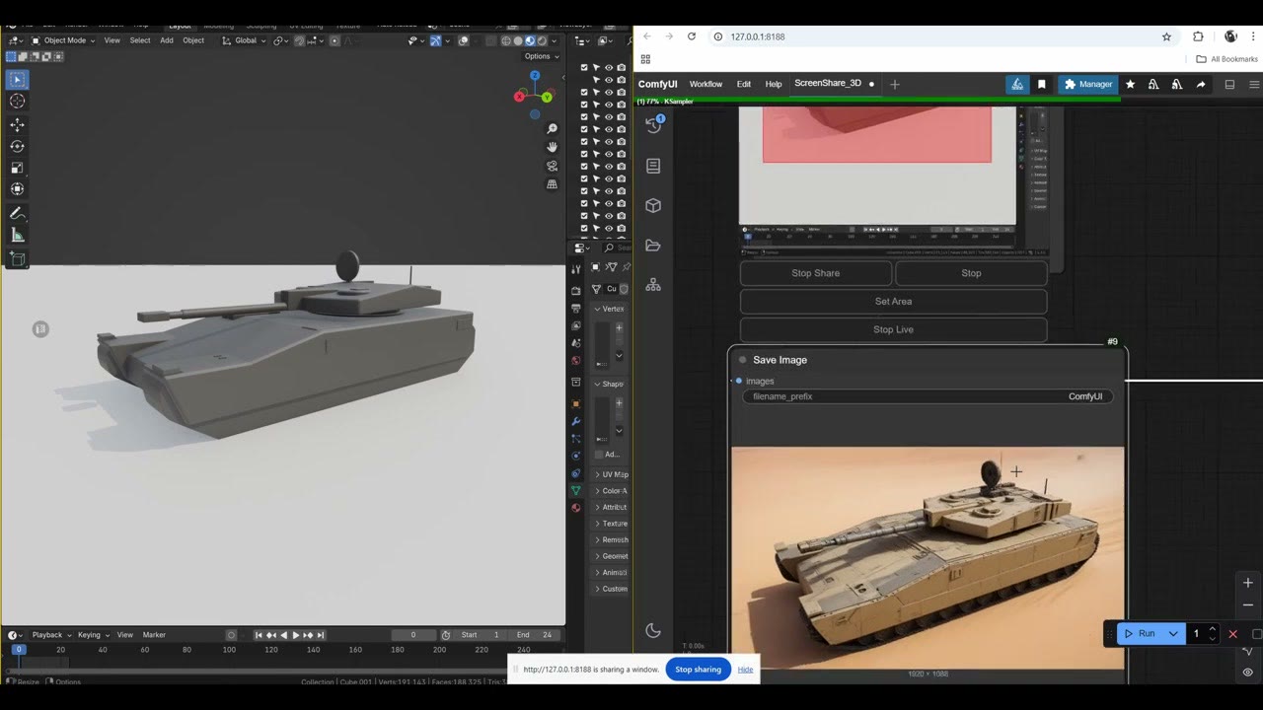The image size is (1263, 710).
Task: Switch to the ScreenShare_3D workflow tab
Action: pyautogui.click(x=828, y=83)
